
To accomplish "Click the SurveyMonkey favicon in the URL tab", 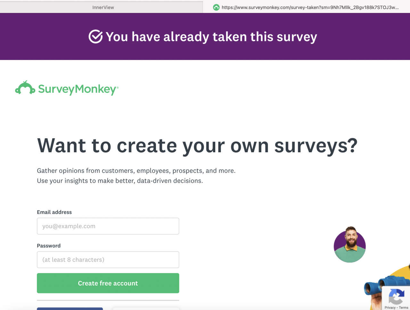I will [x=216, y=7].
